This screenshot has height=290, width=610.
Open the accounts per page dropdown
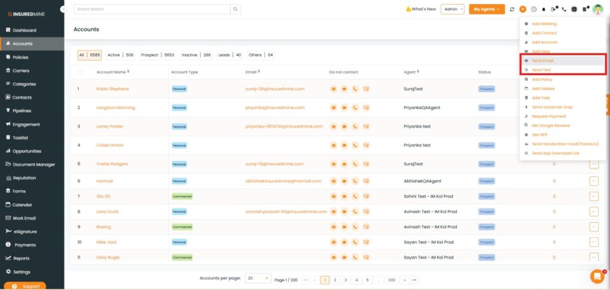click(x=258, y=279)
